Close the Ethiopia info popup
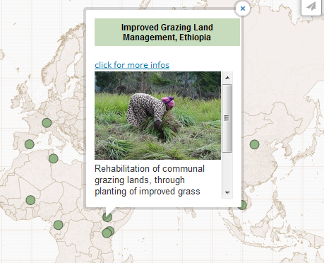The height and width of the screenshot is (263, 324). click(x=243, y=8)
